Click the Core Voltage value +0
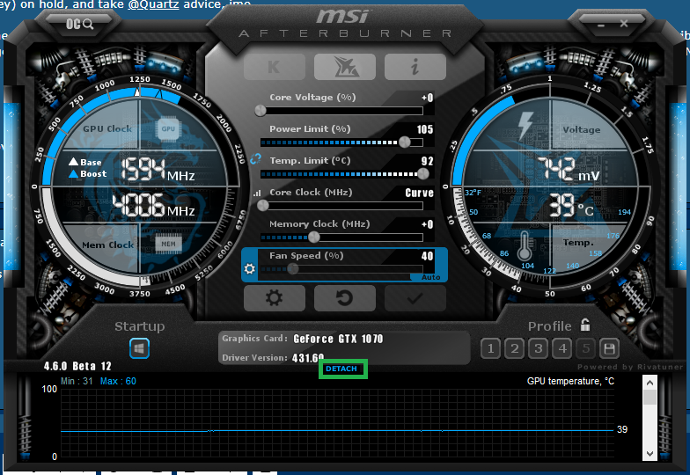The image size is (690, 475). tap(428, 98)
